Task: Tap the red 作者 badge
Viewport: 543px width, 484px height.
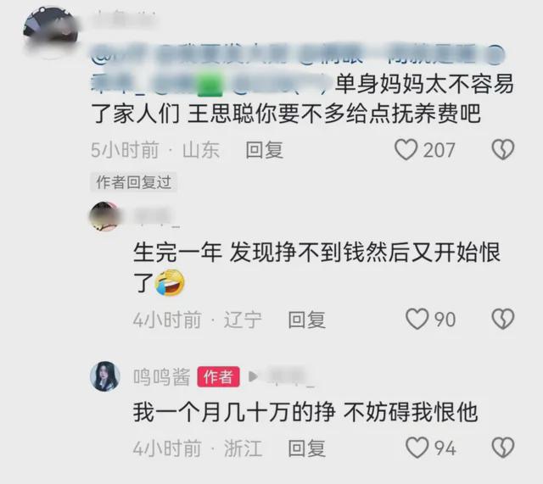Action: click(218, 376)
